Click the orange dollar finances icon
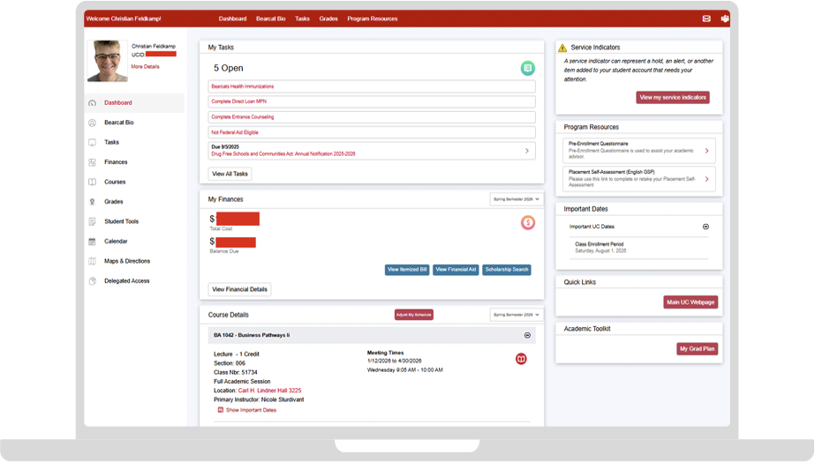 click(527, 223)
